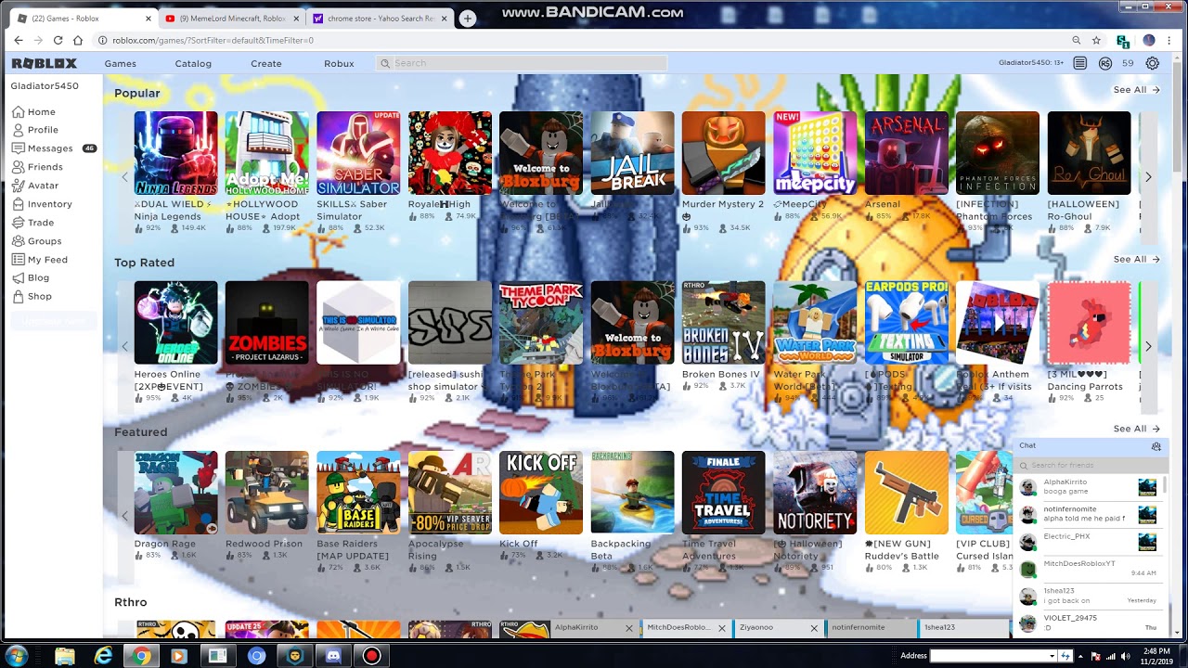Open AlphaKirrito conversation in chat list

click(1088, 487)
